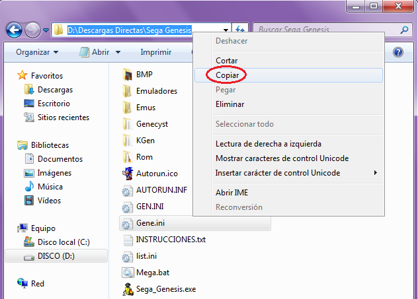Open Disco local (C:) drive
The width and height of the screenshot is (418, 299).
coord(63,242)
